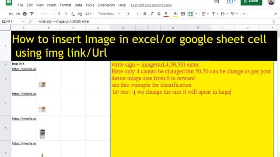Click the Merge cells icon
This screenshot has width=280, height=157.
[191, 14]
